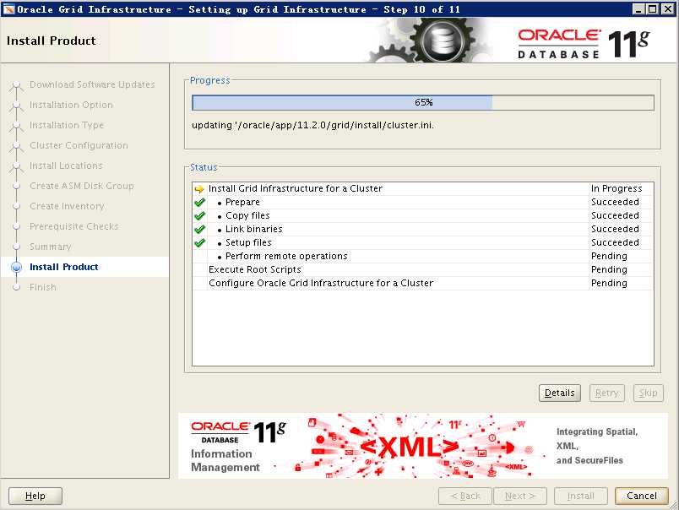Select 'Install Grid Infrastructure for a Cluster' row
This screenshot has width=679, height=510.
[x=423, y=189]
